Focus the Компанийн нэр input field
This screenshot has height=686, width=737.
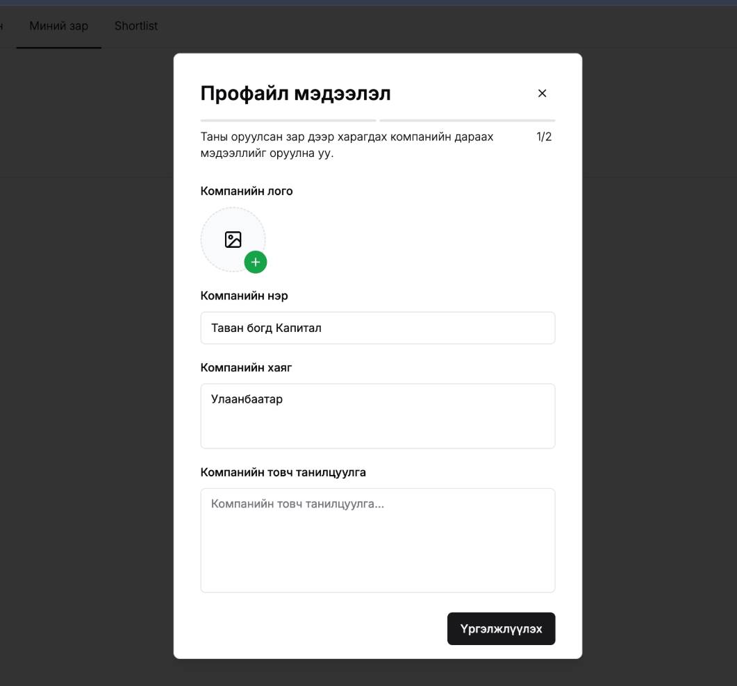(377, 328)
